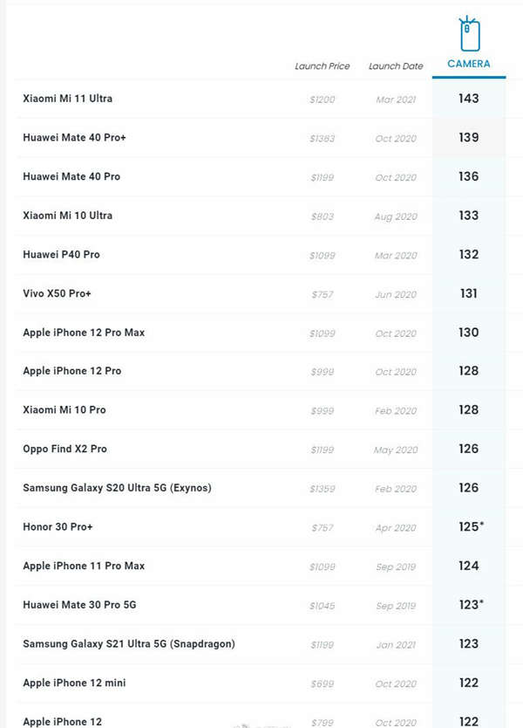
Task: Select Samsung Galaxy S20 Ultra 5G (Exynos)
Action: click(x=118, y=488)
